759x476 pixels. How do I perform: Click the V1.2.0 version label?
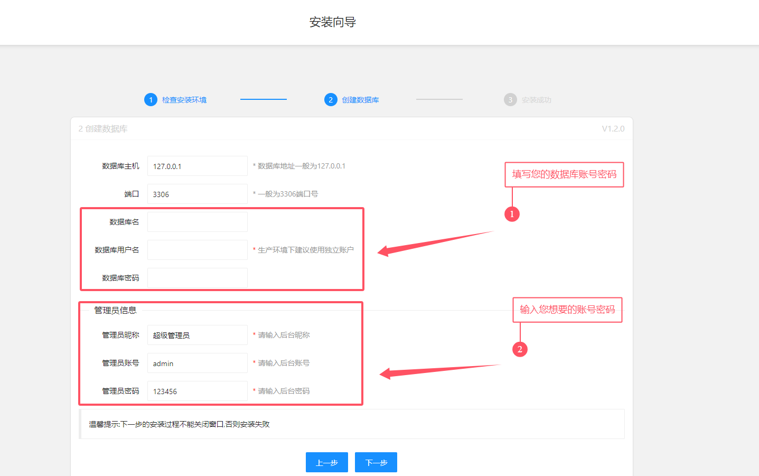(613, 129)
